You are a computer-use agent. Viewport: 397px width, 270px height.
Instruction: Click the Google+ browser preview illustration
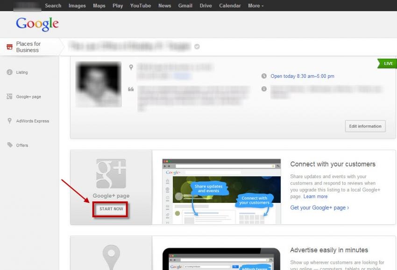click(221, 191)
